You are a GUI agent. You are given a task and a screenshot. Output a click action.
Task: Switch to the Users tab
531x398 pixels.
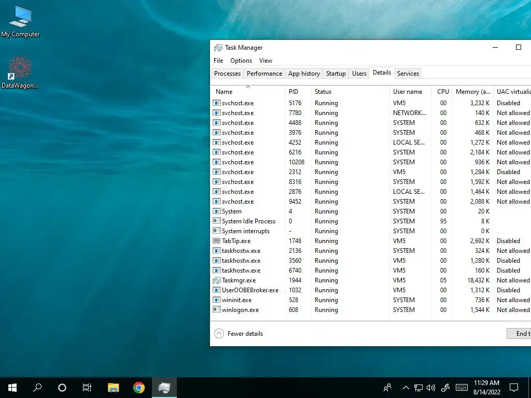(x=359, y=74)
